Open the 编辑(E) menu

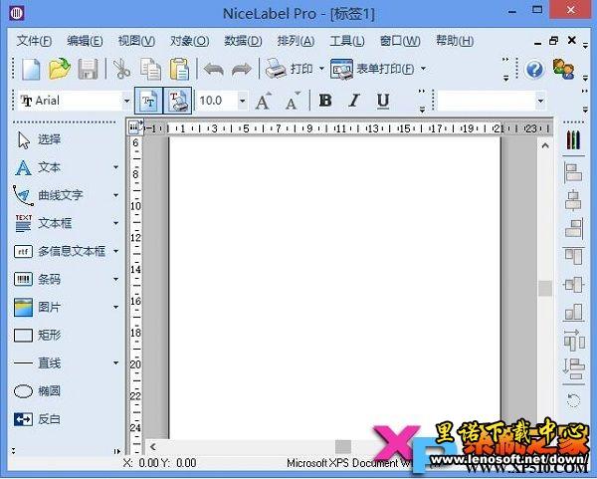click(x=85, y=41)
